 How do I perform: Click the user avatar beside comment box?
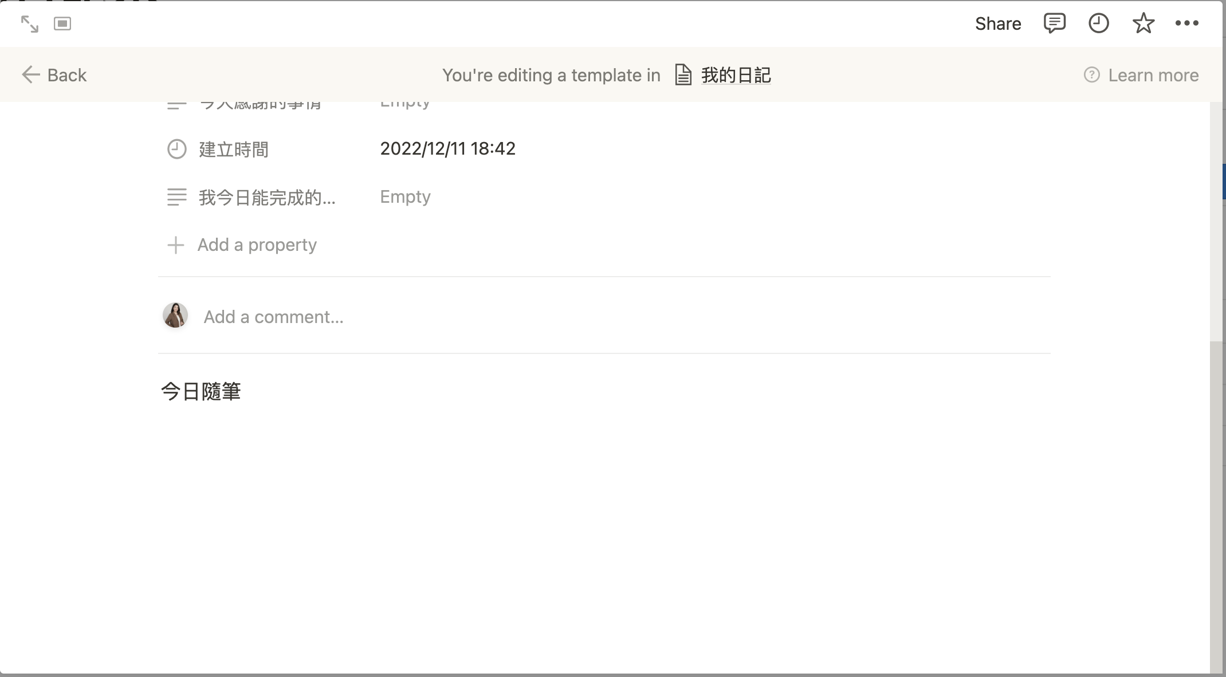pyautogui.click(x=175, y=316)
